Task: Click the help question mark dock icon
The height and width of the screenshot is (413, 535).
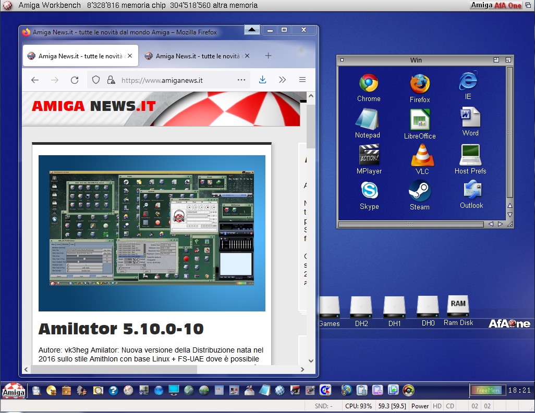Action: click(113, 390)
